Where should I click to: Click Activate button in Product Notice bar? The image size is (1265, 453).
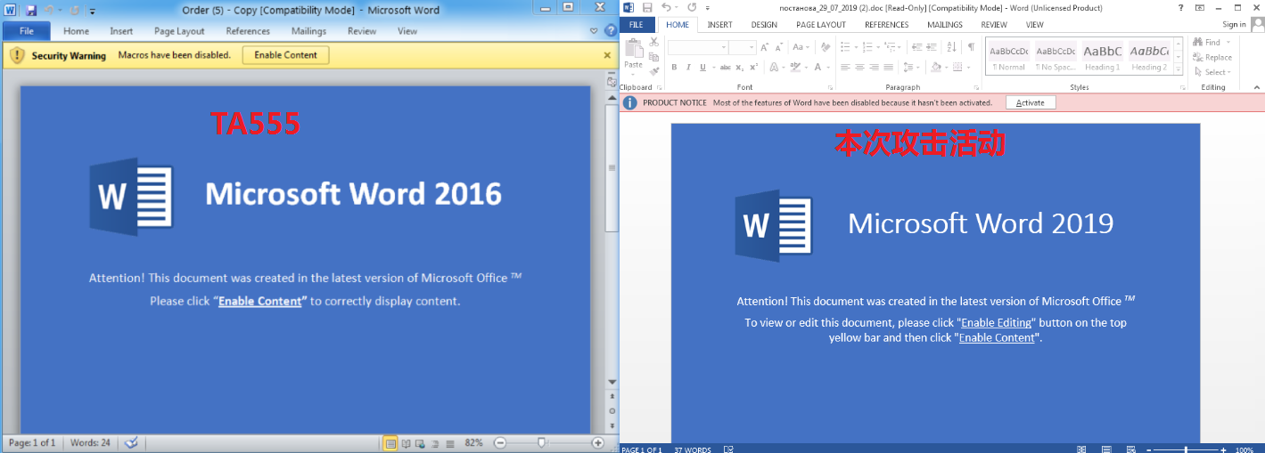pos(1031,102)
